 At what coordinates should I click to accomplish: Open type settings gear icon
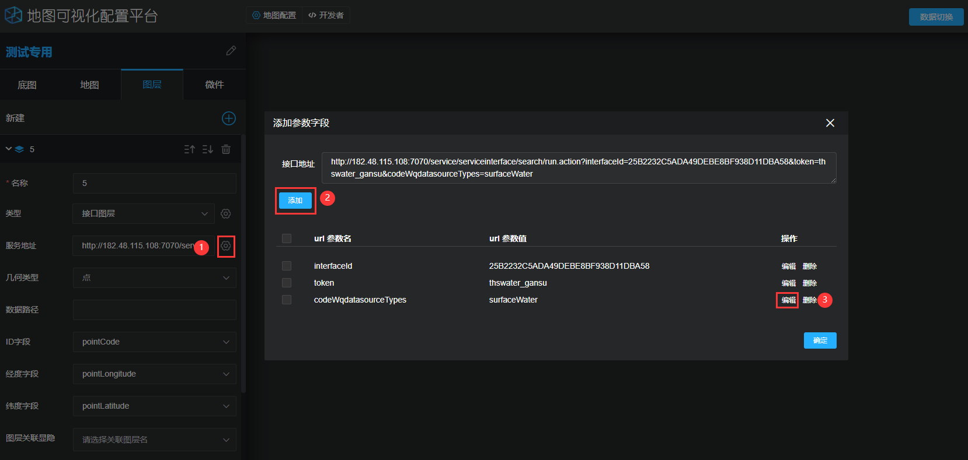click(x=226, y=214)
